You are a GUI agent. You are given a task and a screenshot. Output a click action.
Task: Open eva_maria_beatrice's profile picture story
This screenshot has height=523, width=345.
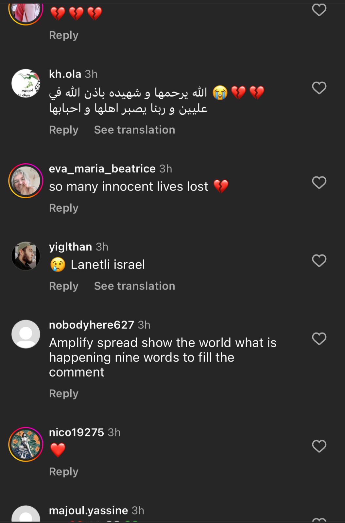pyautogui.click(x=26, y=181)
